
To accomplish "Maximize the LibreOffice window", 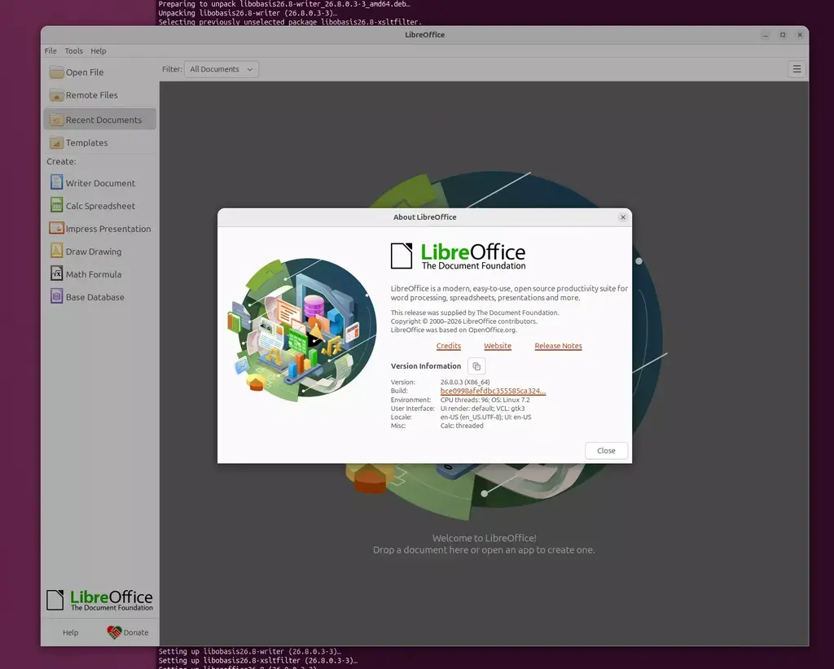I will pyautogui.click(x=783, y=35).
